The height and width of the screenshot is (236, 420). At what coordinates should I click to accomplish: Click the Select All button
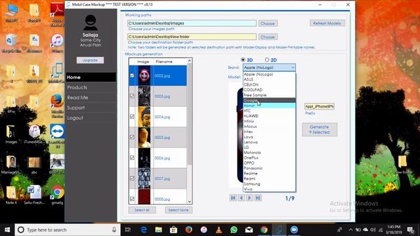[142, 210]
